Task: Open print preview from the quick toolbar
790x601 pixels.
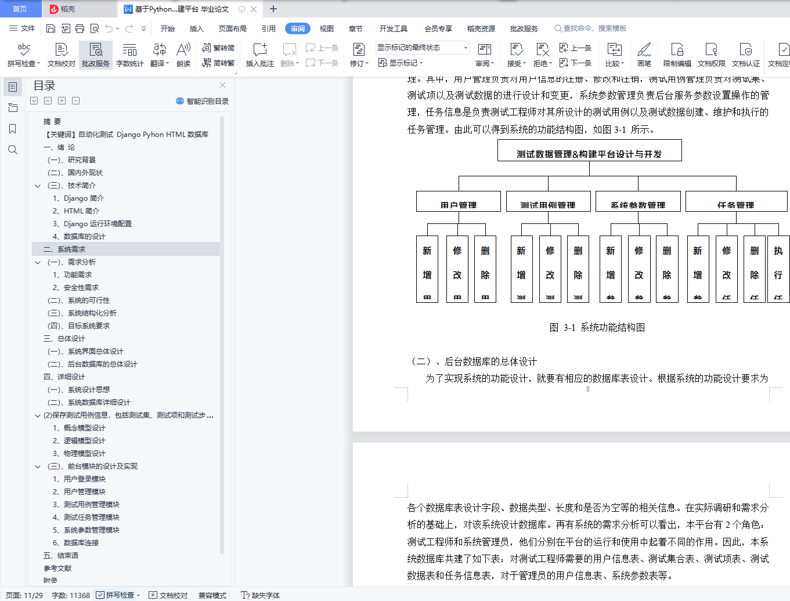Action: pos(94,28)
